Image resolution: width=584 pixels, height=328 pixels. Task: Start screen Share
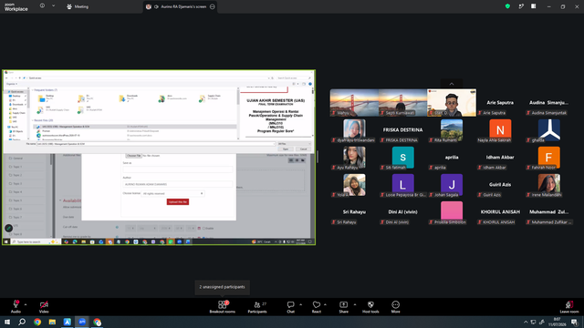click(x=343, y=307)
